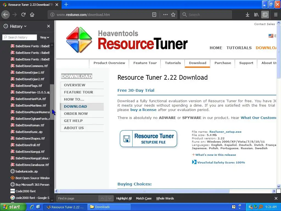Reload the current page
The image size is (281, 211).
[x=23, y=15]
